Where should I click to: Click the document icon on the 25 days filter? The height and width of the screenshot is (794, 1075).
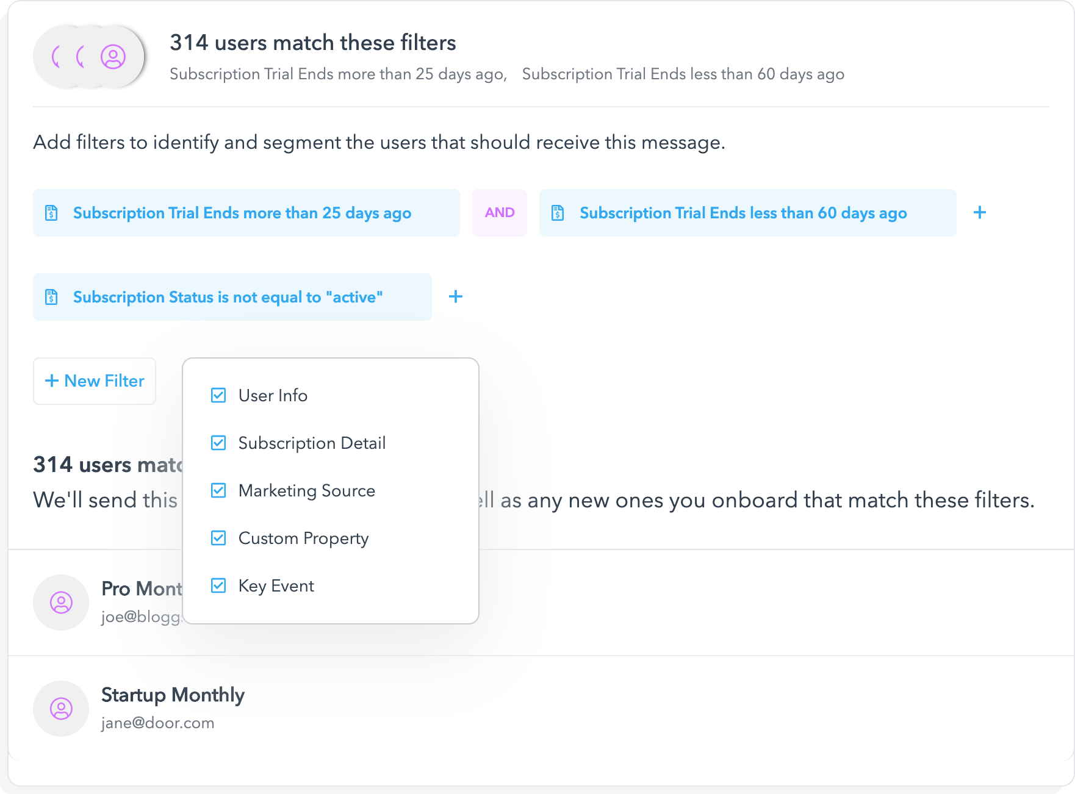coord(52,213)
